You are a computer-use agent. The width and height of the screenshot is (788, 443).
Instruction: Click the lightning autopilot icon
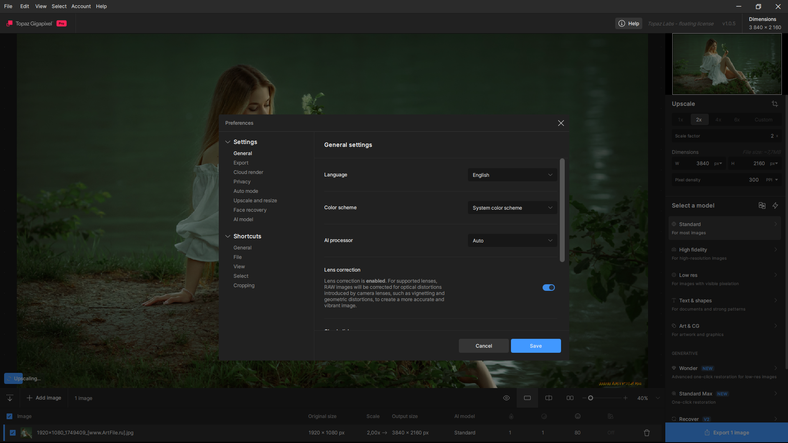pyautogui.click(x=775, y=206)
